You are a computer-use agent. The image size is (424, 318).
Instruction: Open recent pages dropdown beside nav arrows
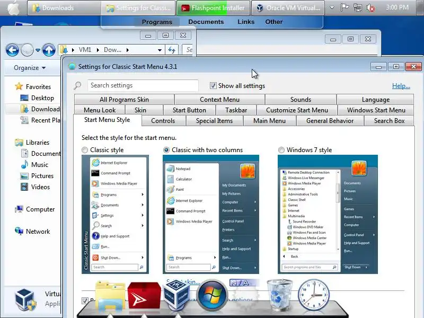click(38, 50)
